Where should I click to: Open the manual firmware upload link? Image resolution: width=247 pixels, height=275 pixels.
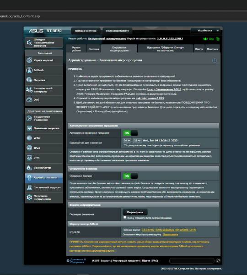171,235
